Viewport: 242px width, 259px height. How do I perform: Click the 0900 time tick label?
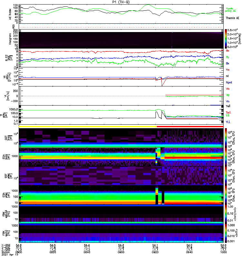click(121, 252)
